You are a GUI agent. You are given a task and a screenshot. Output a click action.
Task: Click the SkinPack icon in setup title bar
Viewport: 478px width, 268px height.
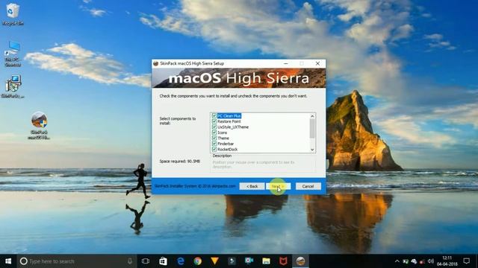coord(156,63)
